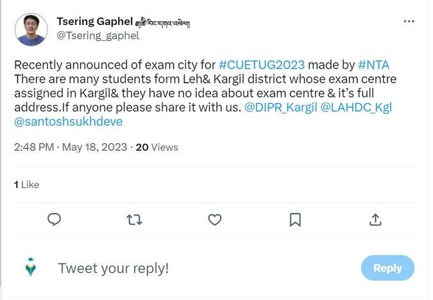Like the tweet with heart icon

tap(215, 220)
